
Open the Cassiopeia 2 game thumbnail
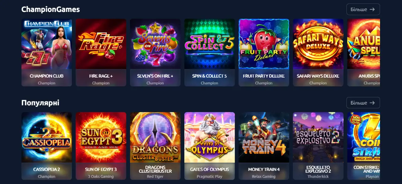(46, 137)
